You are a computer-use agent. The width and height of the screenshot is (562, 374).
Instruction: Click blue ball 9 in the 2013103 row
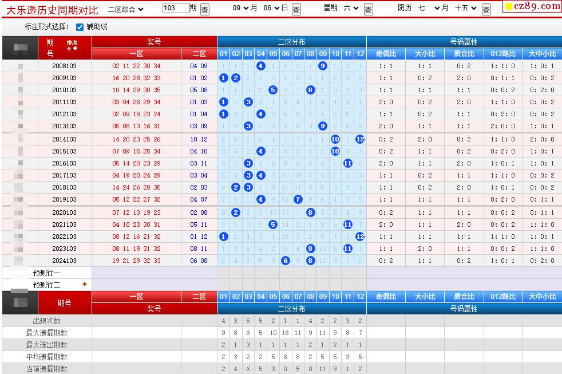point(323,126)
